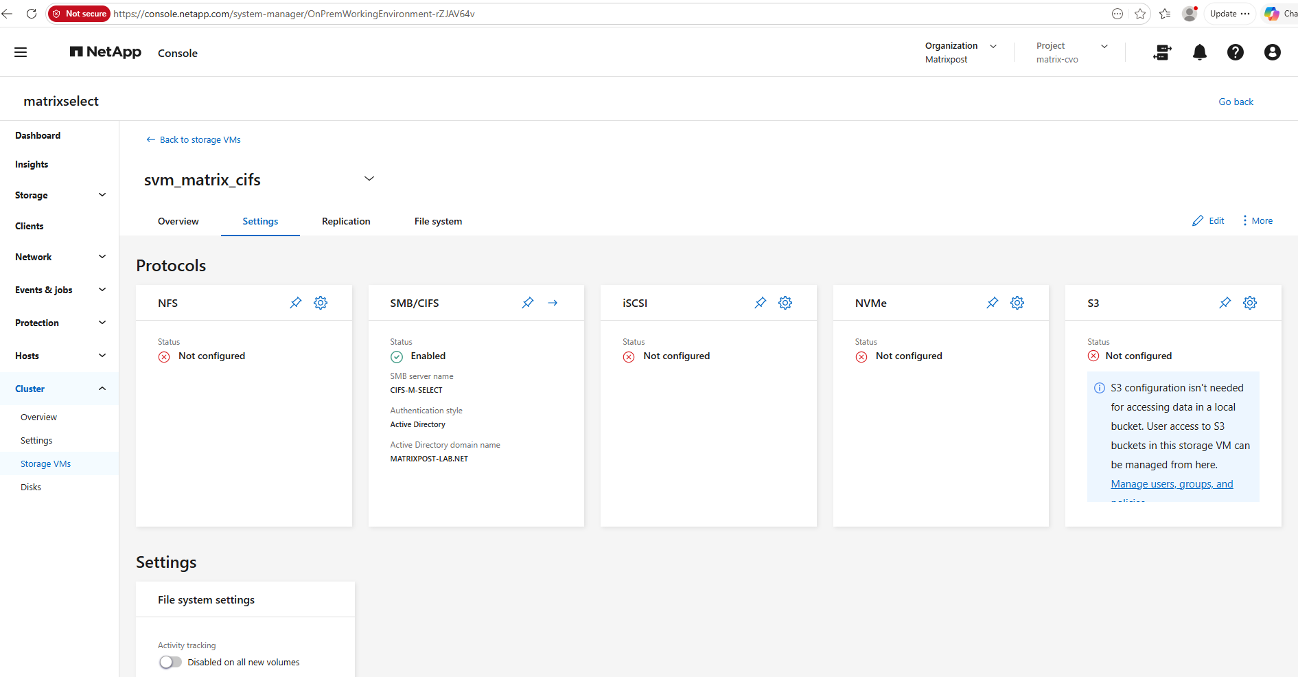
Task: Open Clients in sidebar
Action: pyautogui.click(x=30, y=226)
